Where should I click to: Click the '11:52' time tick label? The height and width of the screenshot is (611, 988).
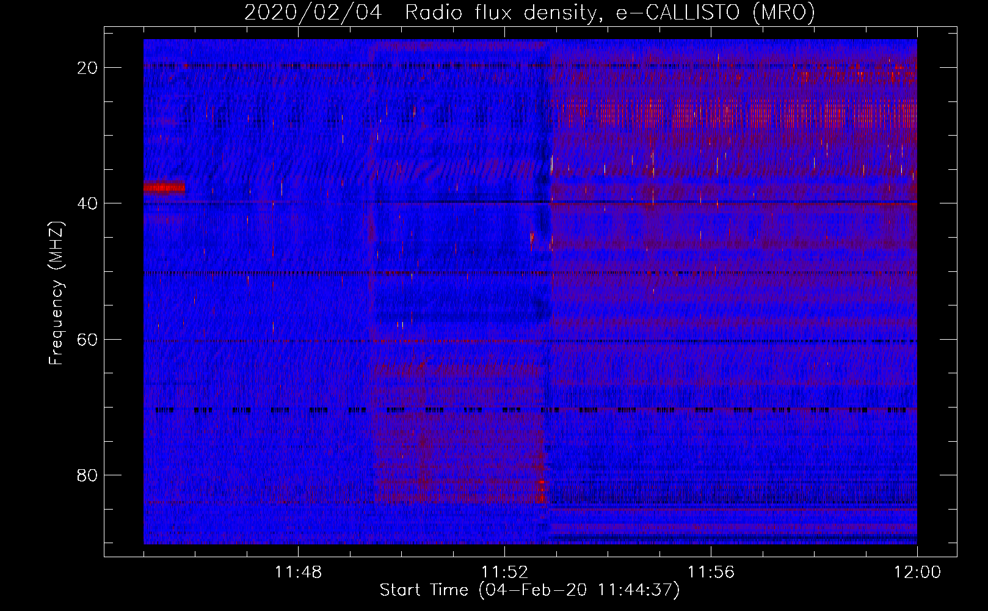(504, 572)
